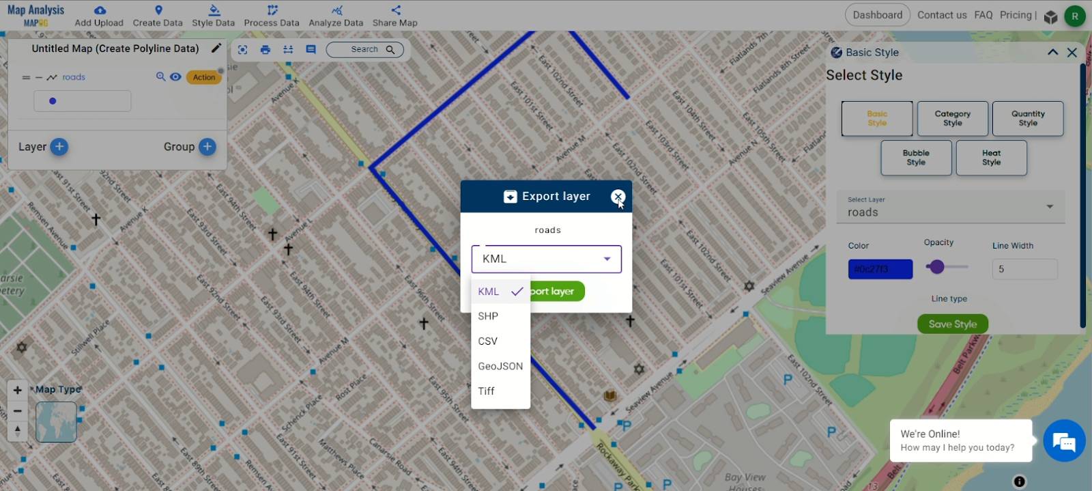Open Contact us link
The image size is (1092, 491).
[942, 15]
